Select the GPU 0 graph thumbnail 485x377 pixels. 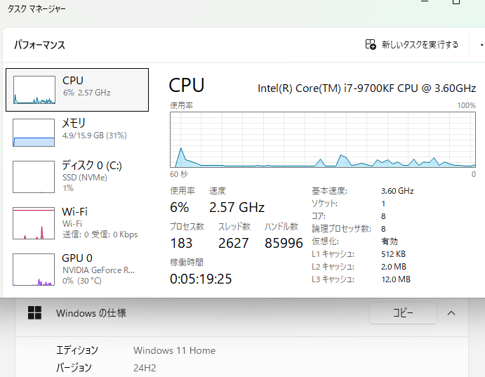tap(34, 270)
